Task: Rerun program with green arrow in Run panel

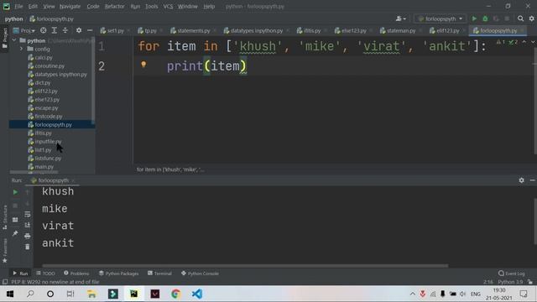Action: tap(15, 192)
